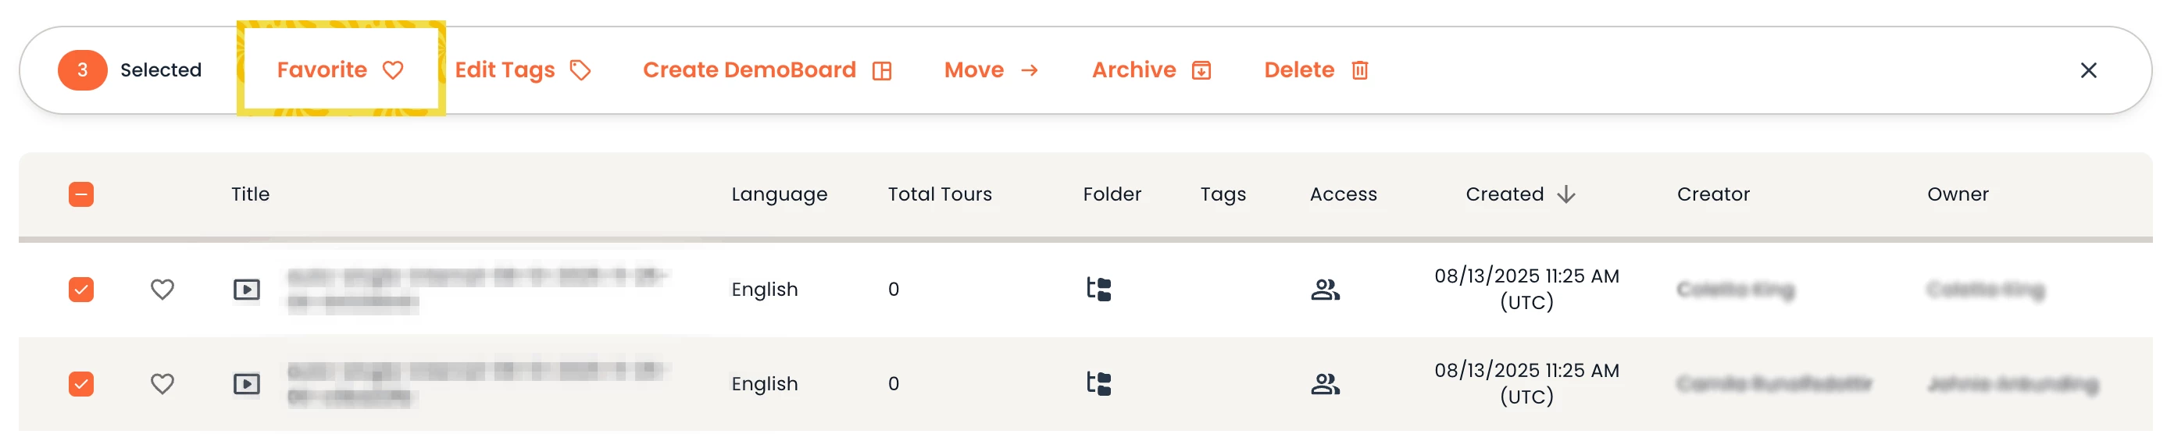Click second row shared access people icon
This screenshot has height=434, width=2167.
pyautogui.click(x=1325, y=383)
